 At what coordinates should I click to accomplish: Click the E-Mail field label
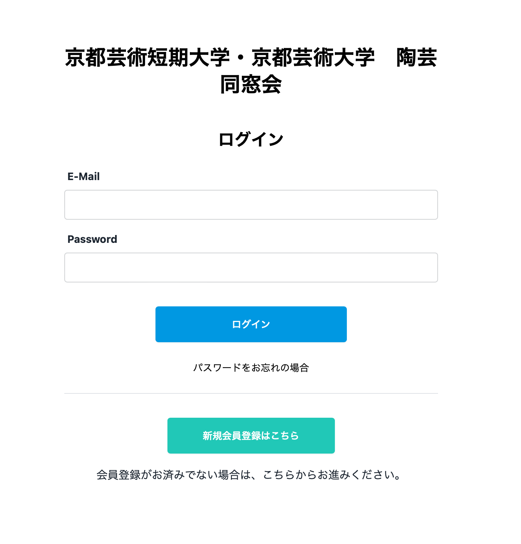coord(83,176)
